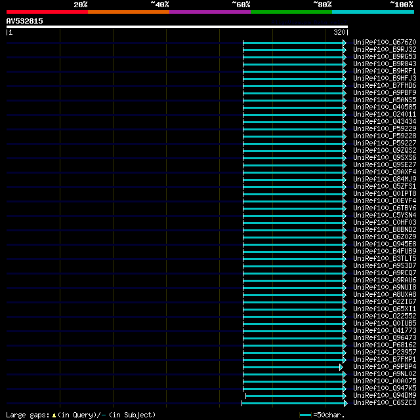
Task: Select label UniRef100_Q40585
Action: pos(385,107)
